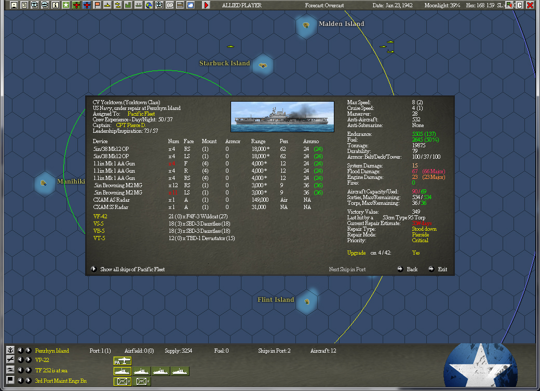The image size is (540, 391).
Task: Click the ship task force icon at bottom
Action: pyautogui.click(x=10, y=370)
